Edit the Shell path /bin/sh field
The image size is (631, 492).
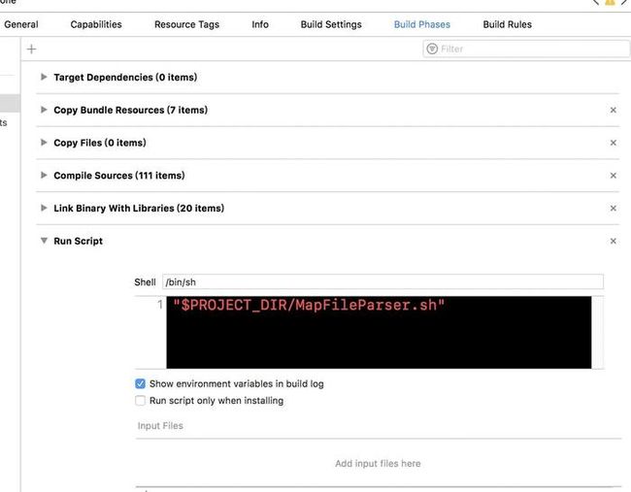(382, 282)
